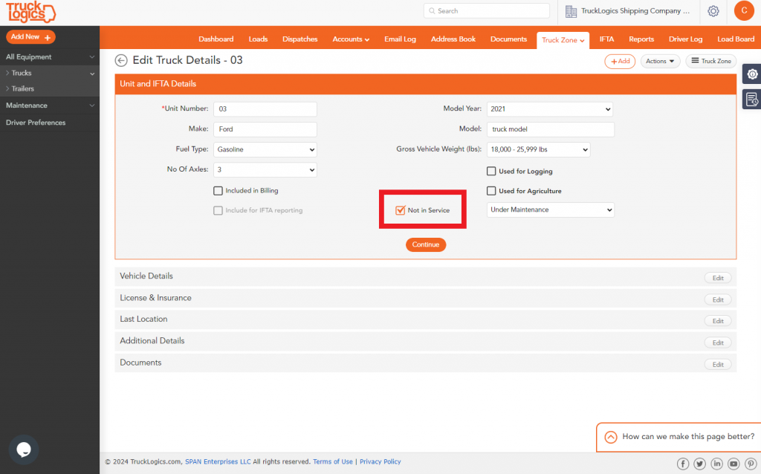Expand the Maintenance sidebar section
This screenshot has width=761, height=474.
pyautogui.click(x=50, y=105)
